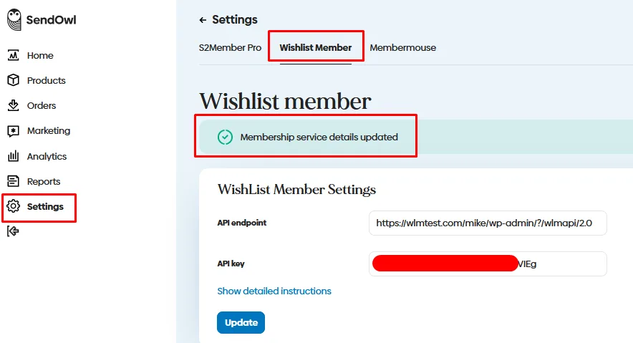Click the SendOwl brand name text
The width and height of the screenshot is (633, 343).
[52, 20]
